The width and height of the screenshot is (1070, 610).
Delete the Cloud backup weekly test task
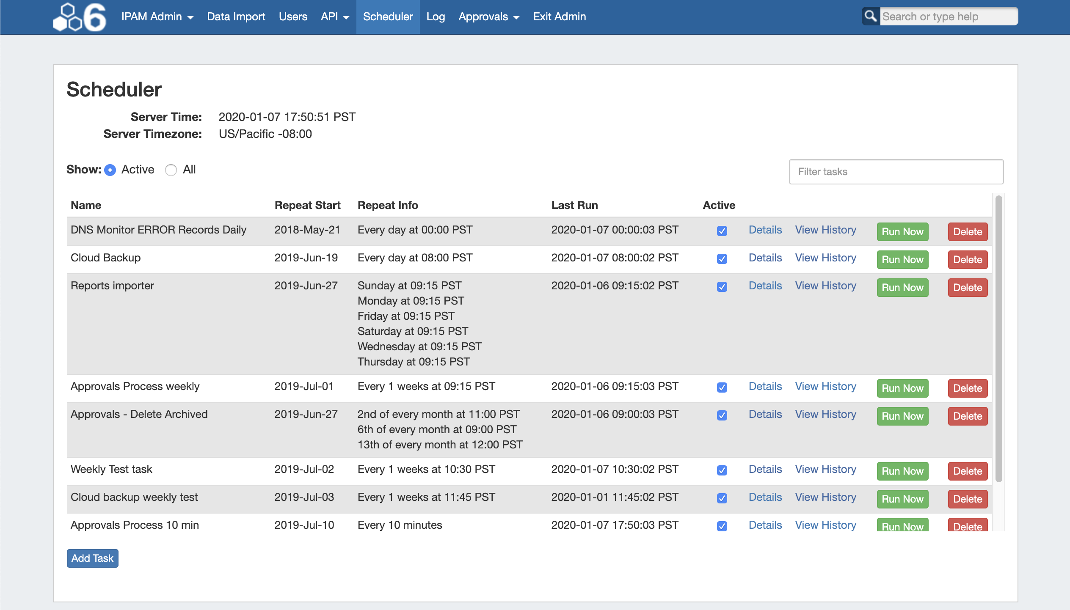point(968,499)
